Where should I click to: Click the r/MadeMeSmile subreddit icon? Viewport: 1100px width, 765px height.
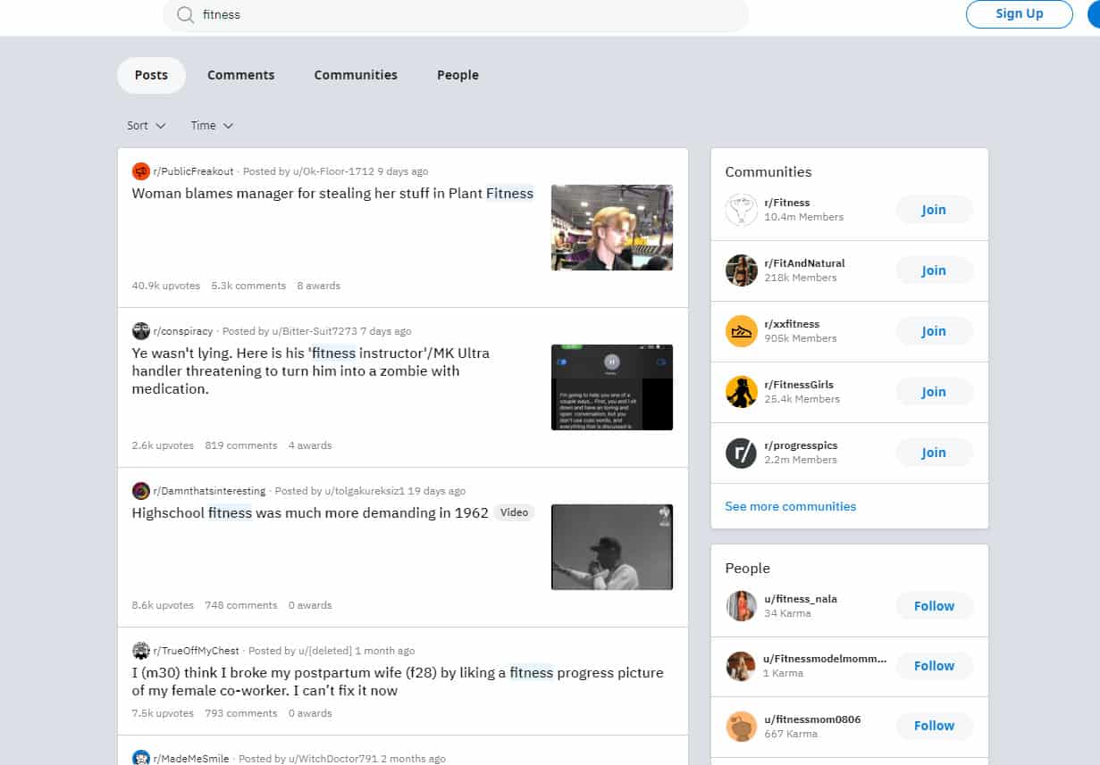(140, 758)
